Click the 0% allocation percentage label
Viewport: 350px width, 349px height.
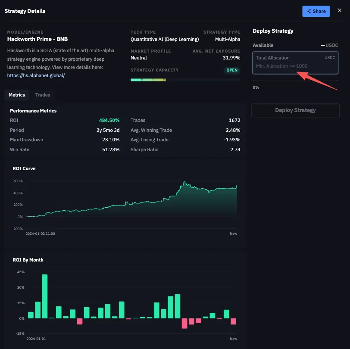[x=256, y=87]
